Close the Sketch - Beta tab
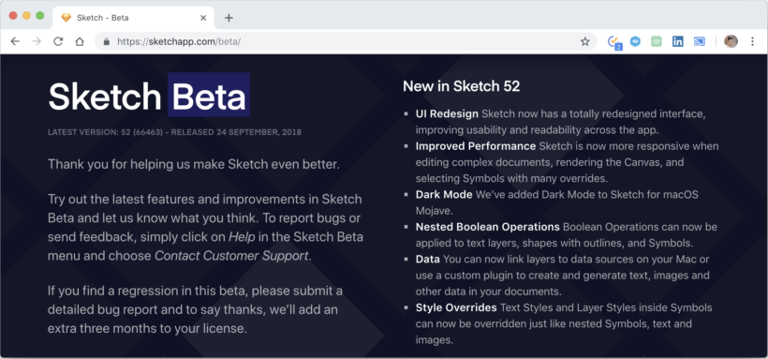Viewport: 768px width, 359px height. [x=204, y=18]
